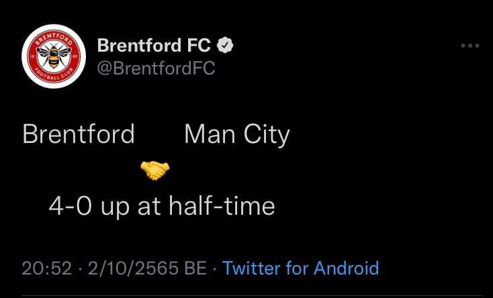Open the Brentford FC profile avatar

pos(54,56)
